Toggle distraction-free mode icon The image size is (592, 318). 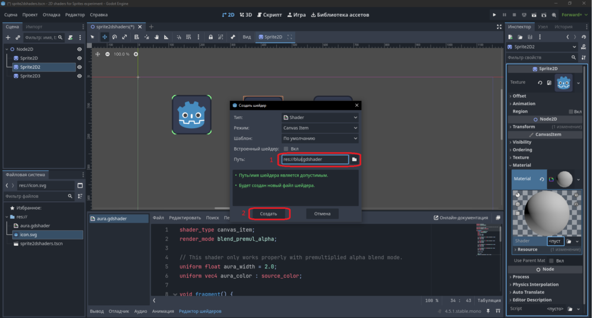click(499, 27)
